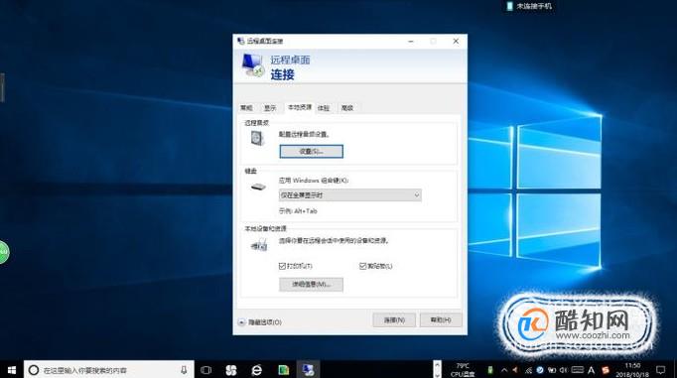Click the title bar Remote Desktop icon
Viewport: 677px width, 378px height.
coord(241,41)
